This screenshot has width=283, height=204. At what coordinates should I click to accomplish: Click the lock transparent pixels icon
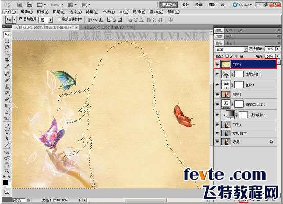point(227,56)
